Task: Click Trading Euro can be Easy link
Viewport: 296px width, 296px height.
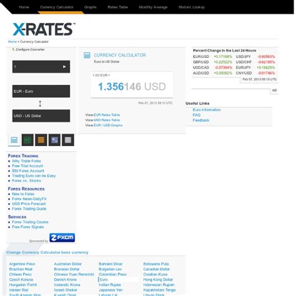Action: (34, 176)
